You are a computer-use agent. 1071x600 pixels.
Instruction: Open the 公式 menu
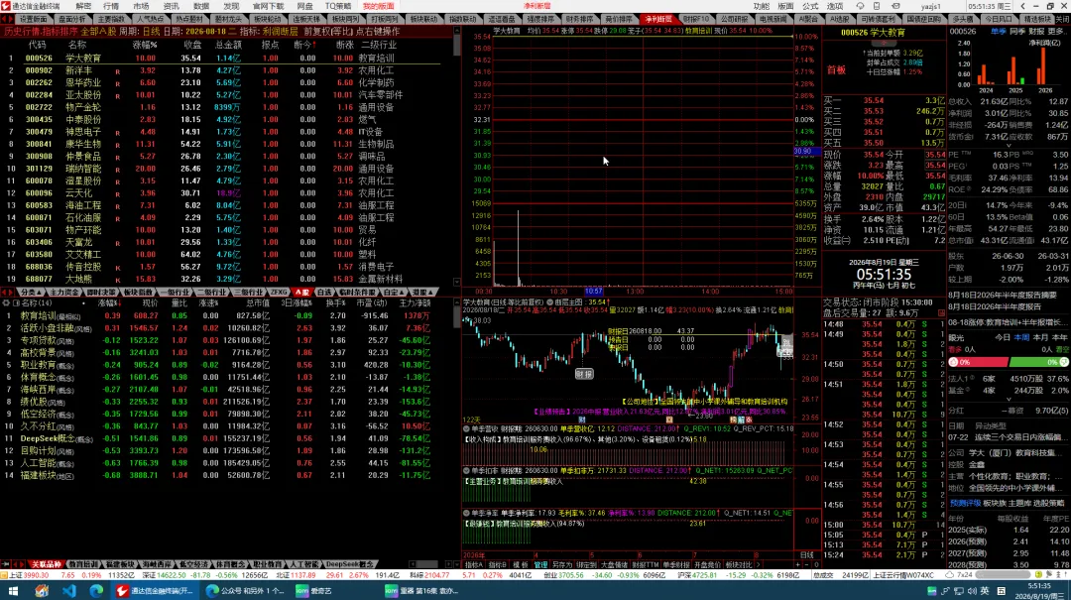[810, 6]
